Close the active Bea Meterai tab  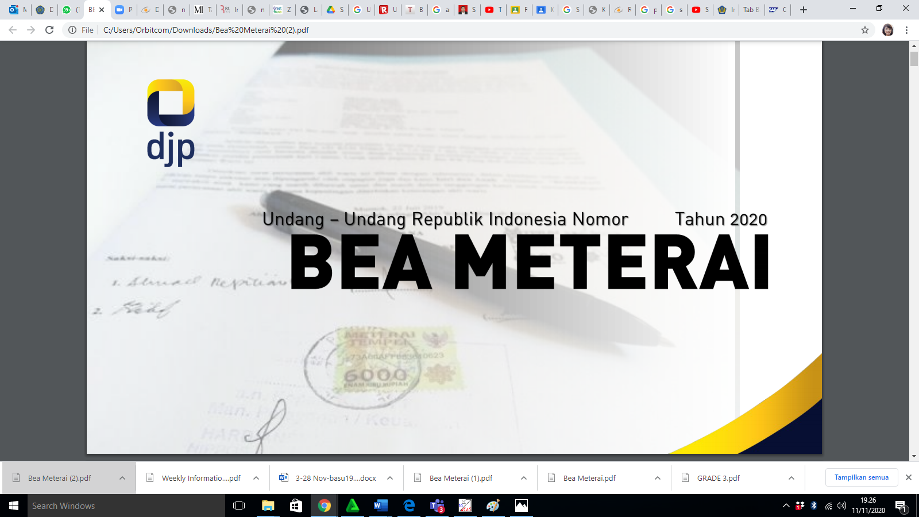102,10
